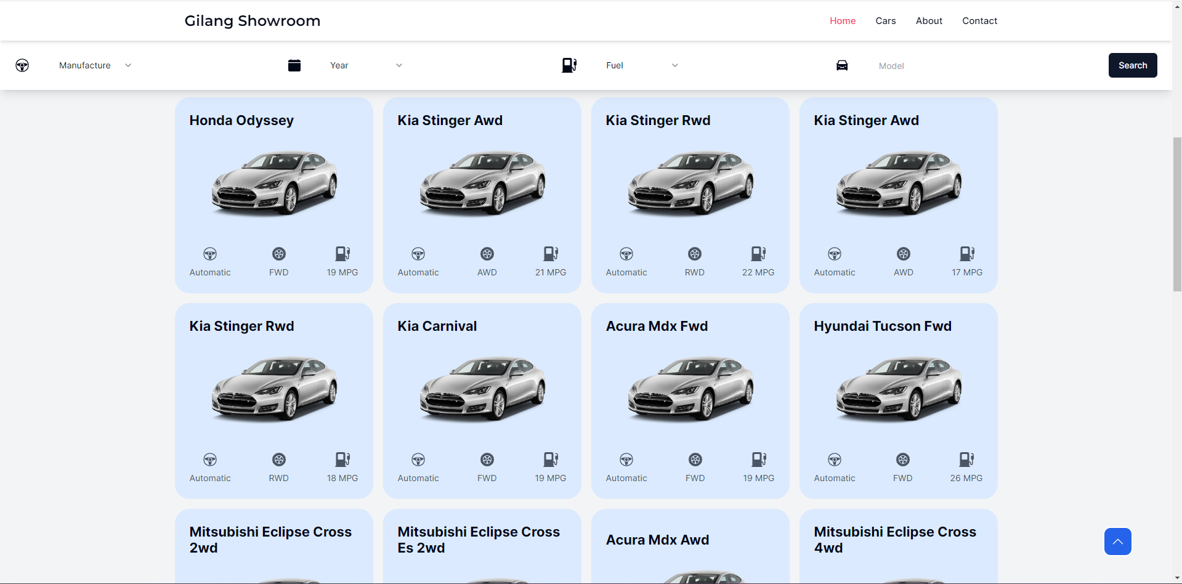Click the Gilang Showroom logo link
The image size is (1182, 584).
(253, 21)
